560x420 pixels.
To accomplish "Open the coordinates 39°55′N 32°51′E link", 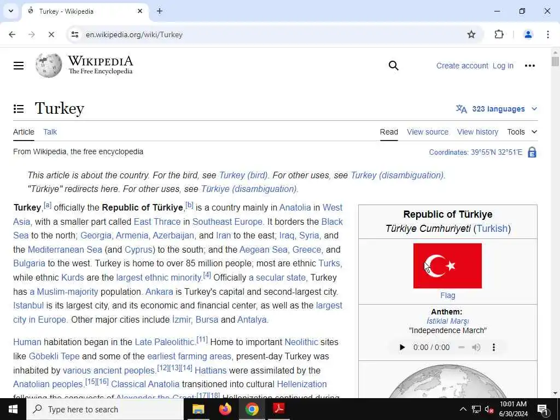I will click(x=497, y=152).
